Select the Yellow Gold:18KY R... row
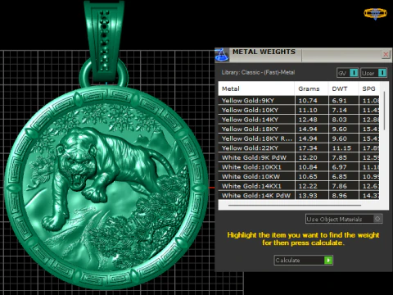This screenshot has width=393, height=295. 299,138
